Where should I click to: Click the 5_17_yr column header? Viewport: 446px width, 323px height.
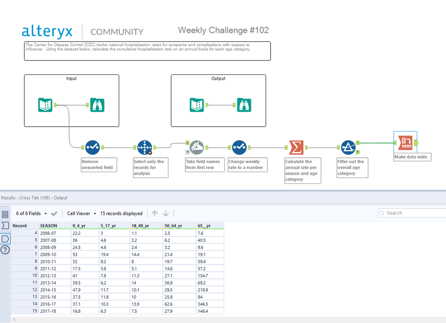pyautogui.click(x=115, y=225)
